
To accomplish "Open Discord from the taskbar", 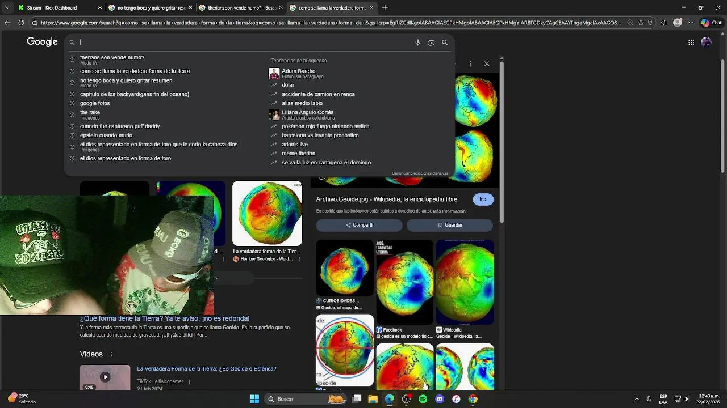I will (439, 399).
